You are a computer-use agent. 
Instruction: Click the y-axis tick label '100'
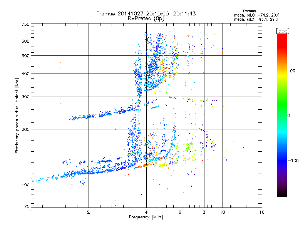pyautogui.click(x=25, y=185)
